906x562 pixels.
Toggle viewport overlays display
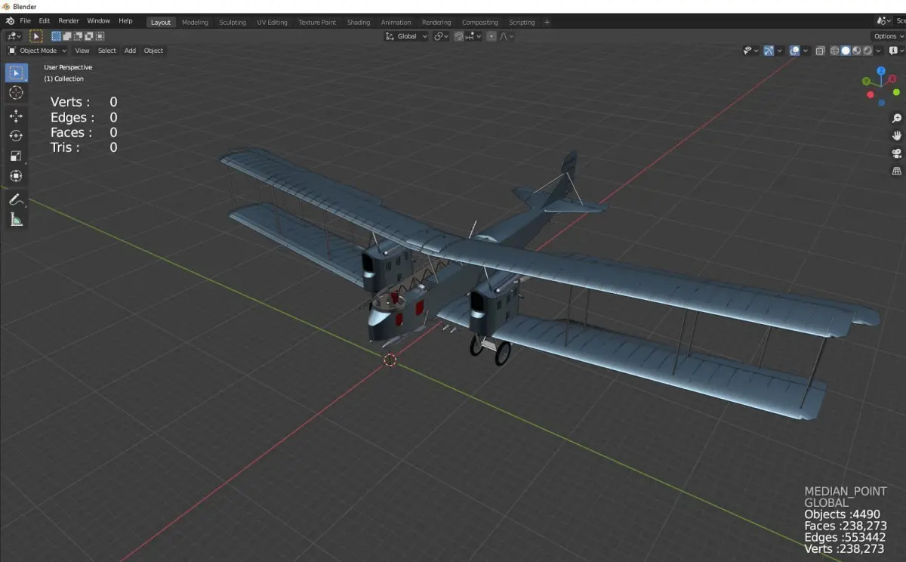tap(794, 51)
